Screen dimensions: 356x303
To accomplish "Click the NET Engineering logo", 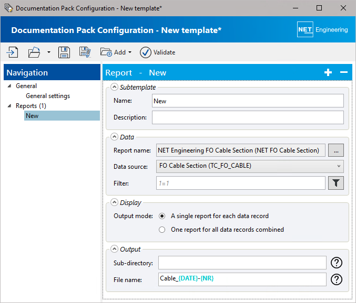I will tap(322, 29).
